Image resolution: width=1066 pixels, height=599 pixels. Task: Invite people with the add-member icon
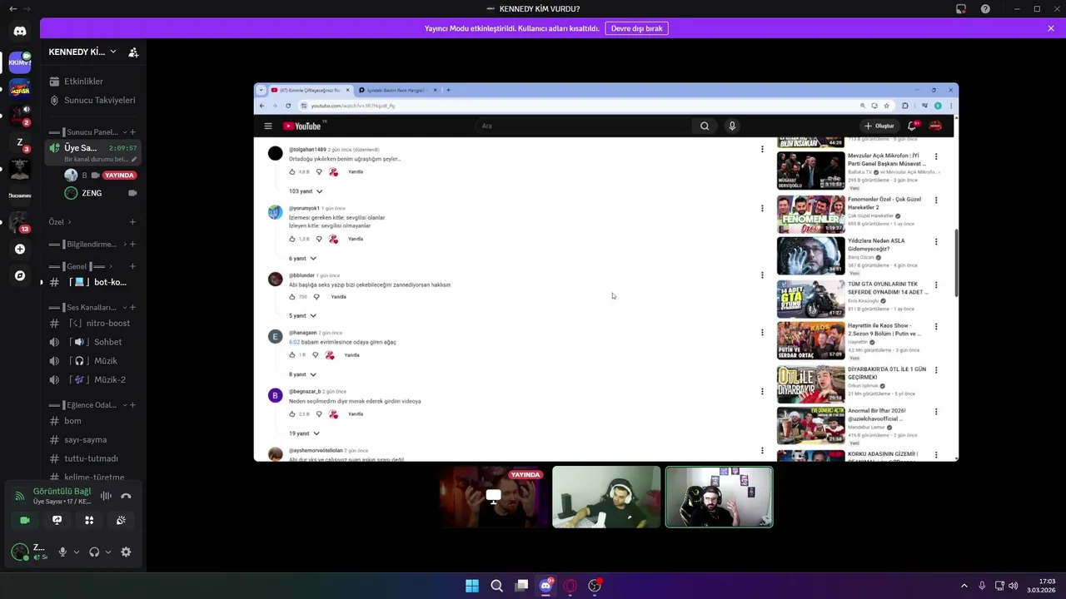(133, 52)
